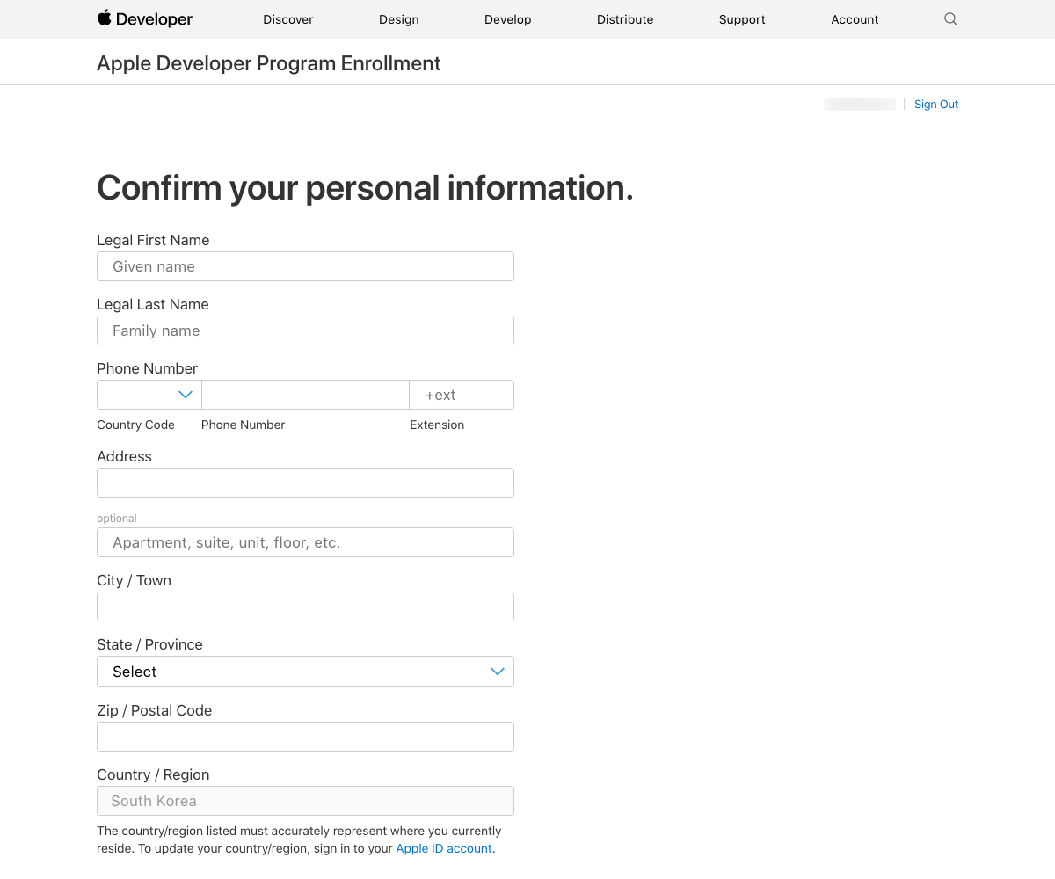Click the Apartment, suite, unit field
The height and width of the screenshot is (879, 1055).
click(x=305, y=542)
